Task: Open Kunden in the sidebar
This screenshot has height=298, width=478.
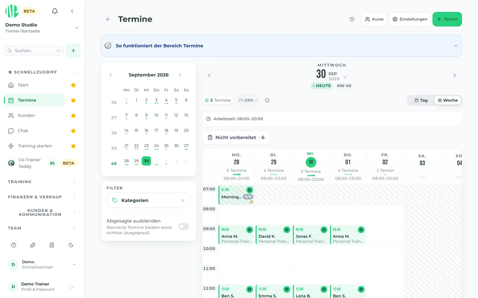Action: (35, 116)
